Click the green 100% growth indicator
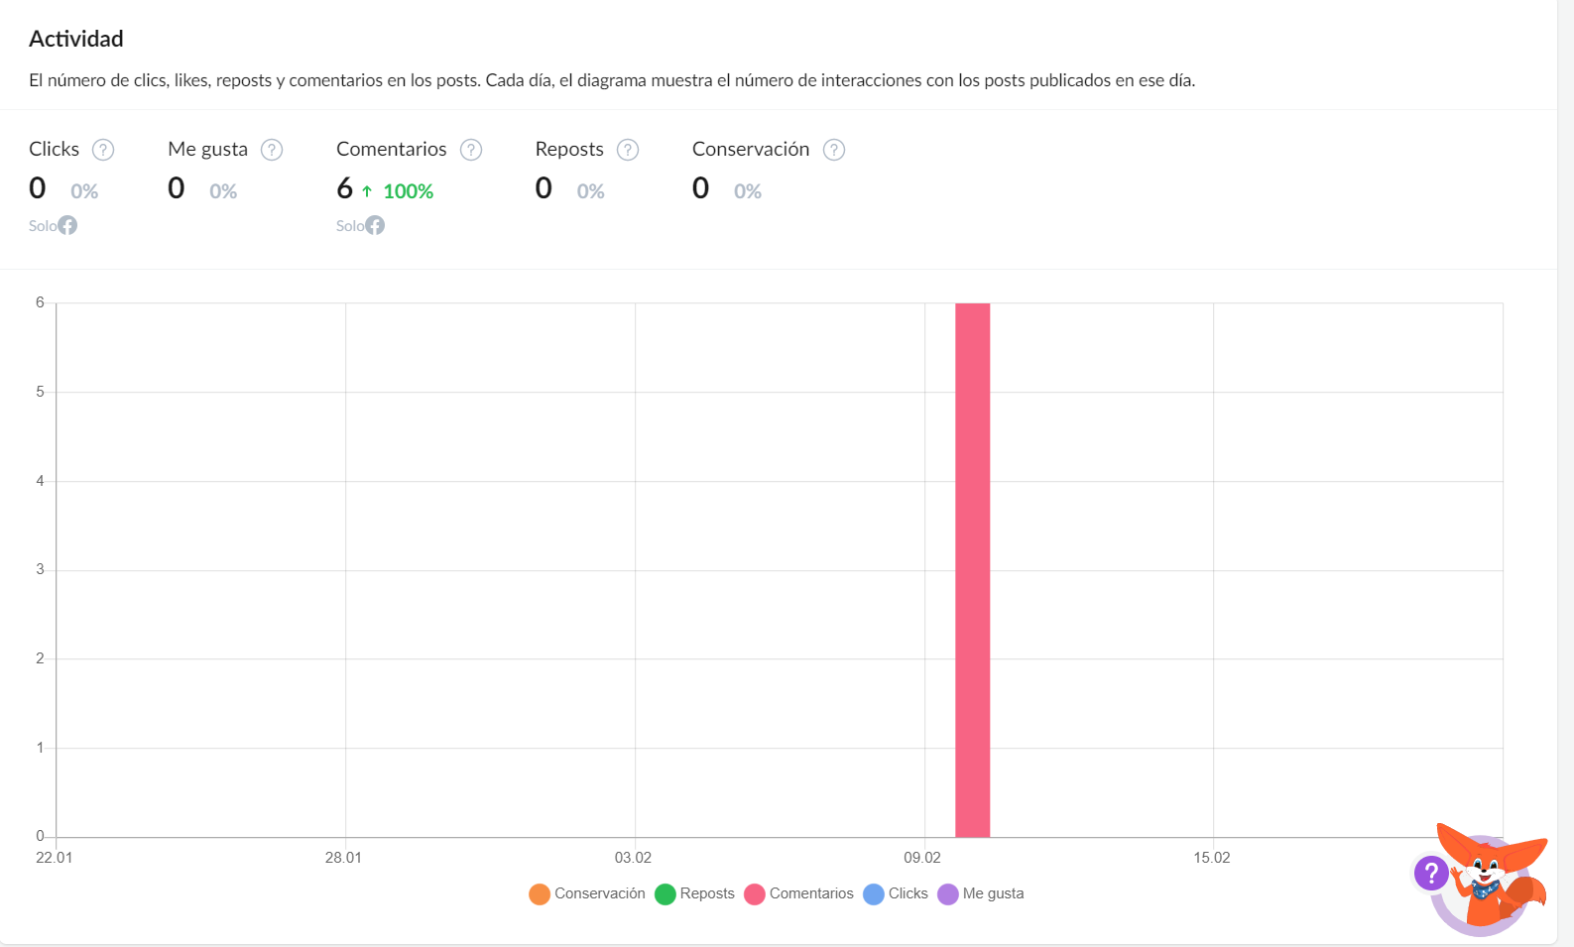Viewport: 1574px width, 947px height. click(x=398, y=191)
